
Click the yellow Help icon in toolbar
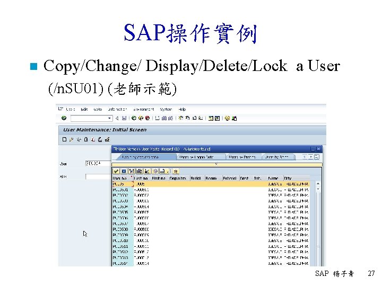(x=227, y=118)
